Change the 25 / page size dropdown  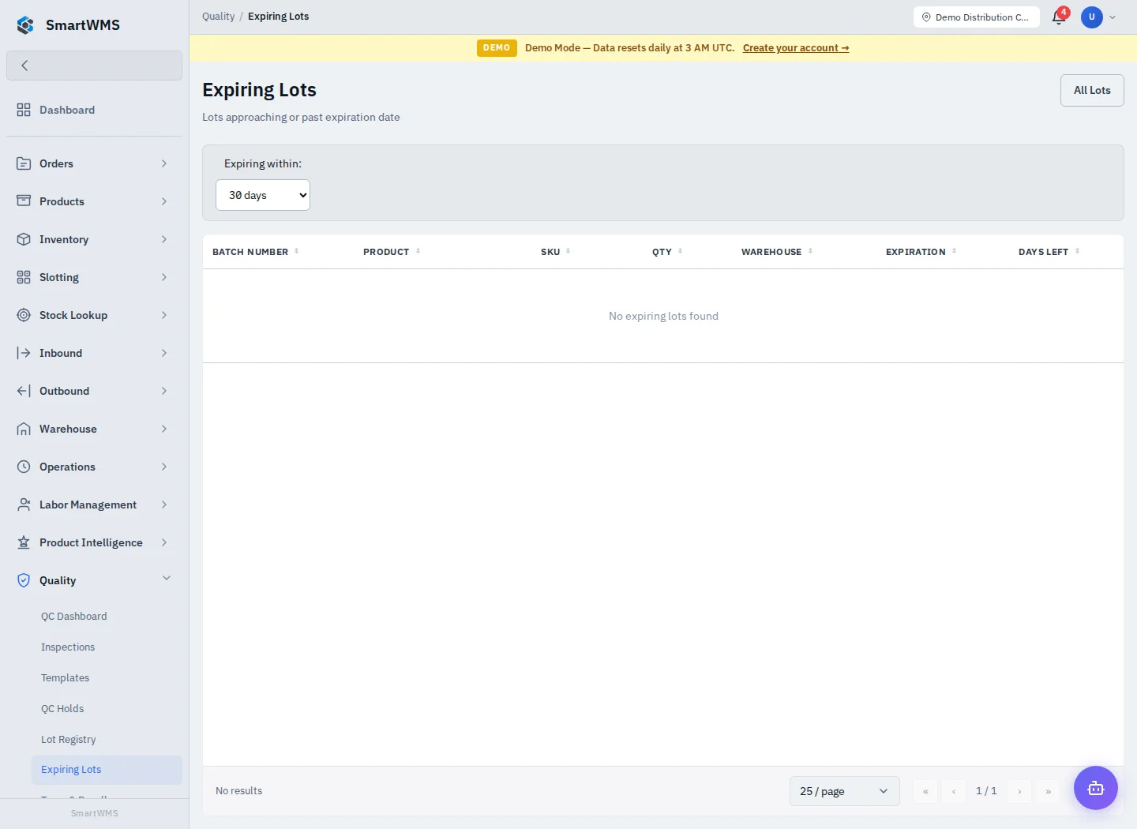(x=845, y=791)
